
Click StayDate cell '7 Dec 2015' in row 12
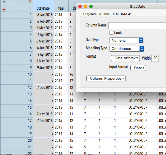pos(44,88)
